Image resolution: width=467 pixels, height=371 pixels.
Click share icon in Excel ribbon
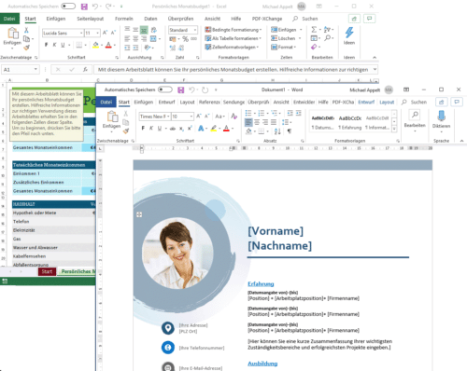pos(354,19)
